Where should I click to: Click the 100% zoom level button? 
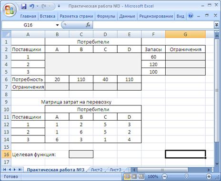(x=153, y=177)
